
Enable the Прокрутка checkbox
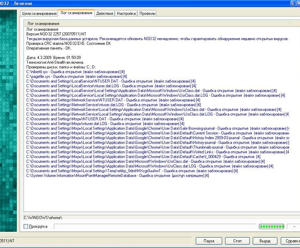tap(26, 226)
